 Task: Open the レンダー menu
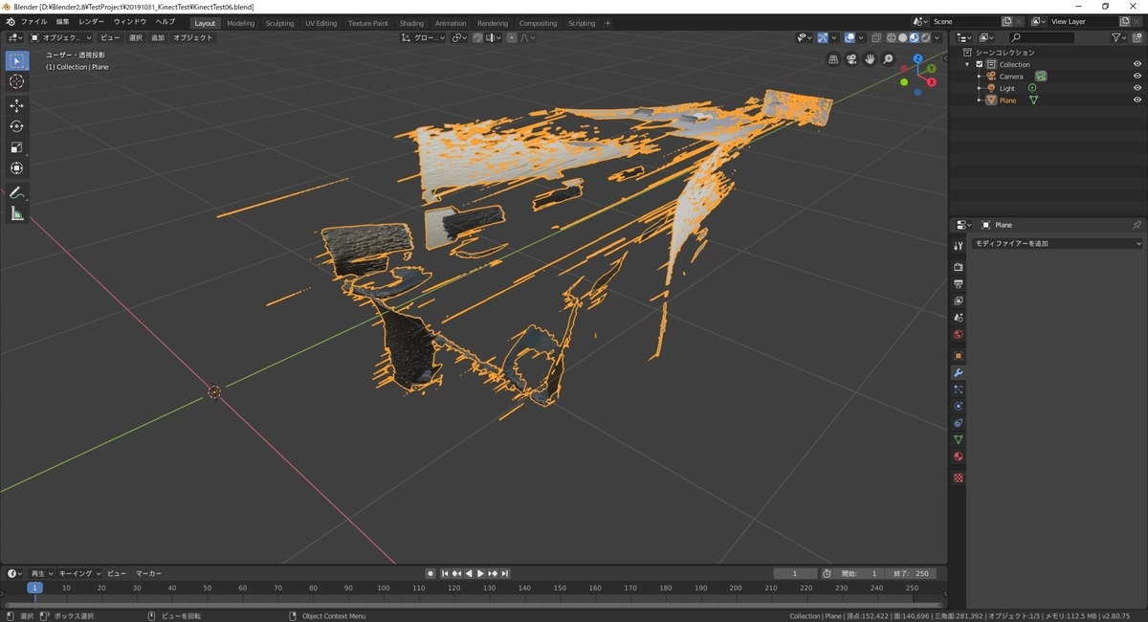[x=92, y=22]
